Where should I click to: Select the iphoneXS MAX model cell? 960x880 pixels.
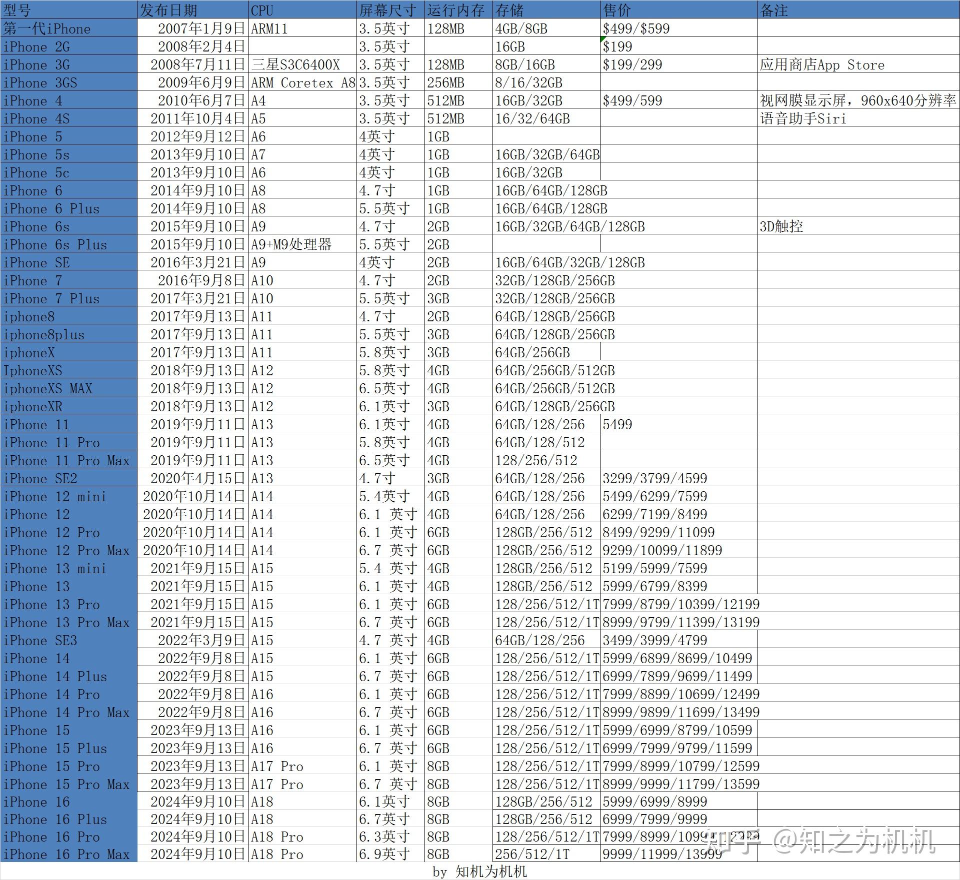tap(69, 388)
